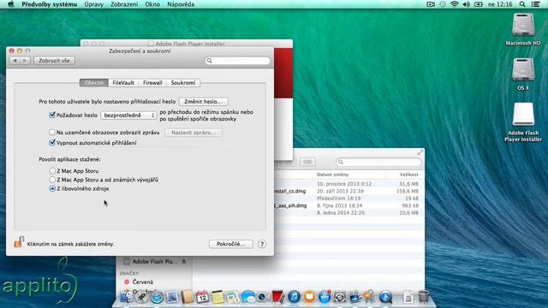Eject Adobe Flash Player in Finder sidebar

tap(184, 262)
